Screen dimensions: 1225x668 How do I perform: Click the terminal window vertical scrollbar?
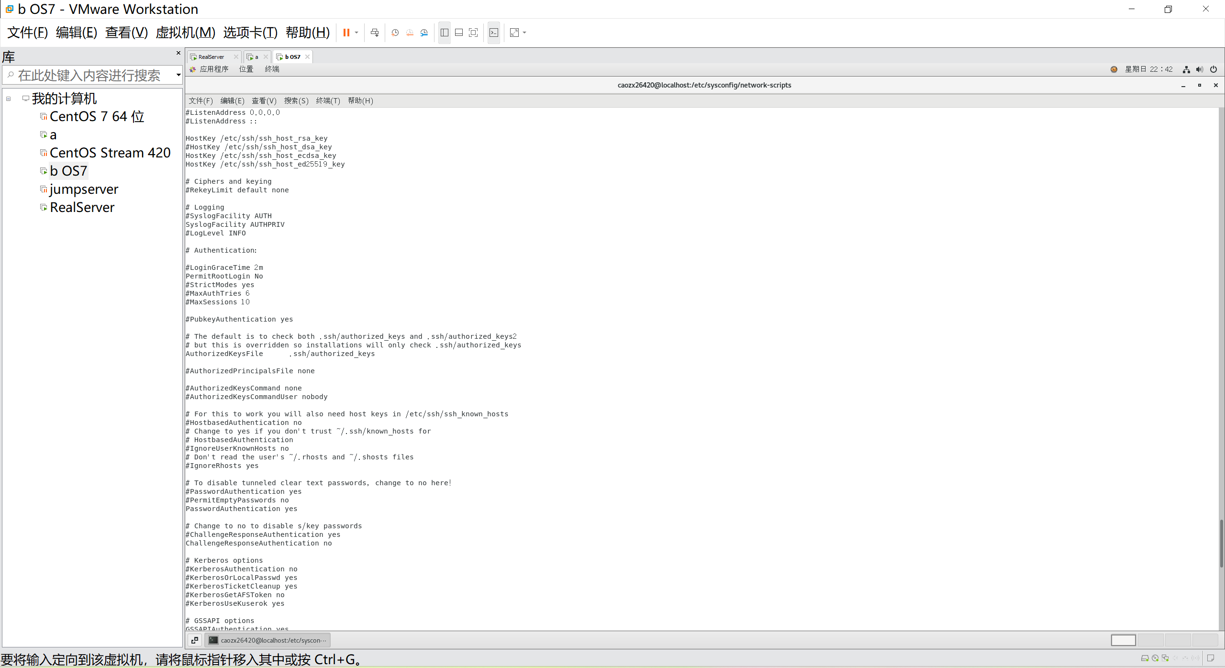(x=1221, y=543)
